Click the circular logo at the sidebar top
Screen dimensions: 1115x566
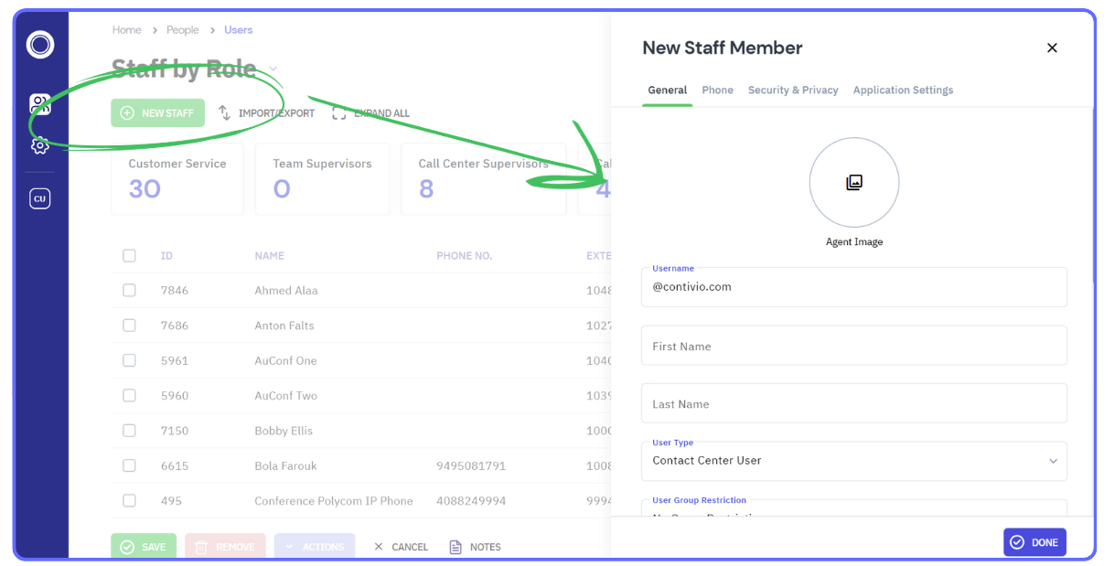coord(39,44)
